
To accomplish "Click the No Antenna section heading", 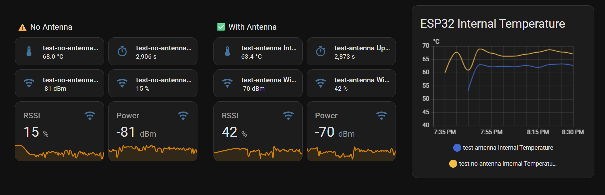I will click(x=51, y=27).
